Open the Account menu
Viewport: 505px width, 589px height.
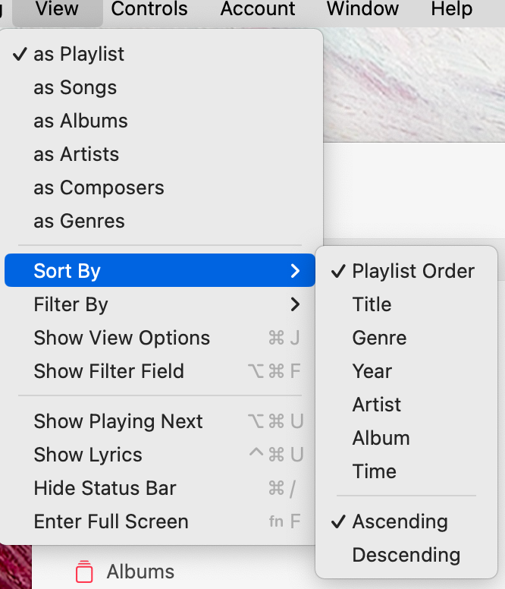point(257,9)
